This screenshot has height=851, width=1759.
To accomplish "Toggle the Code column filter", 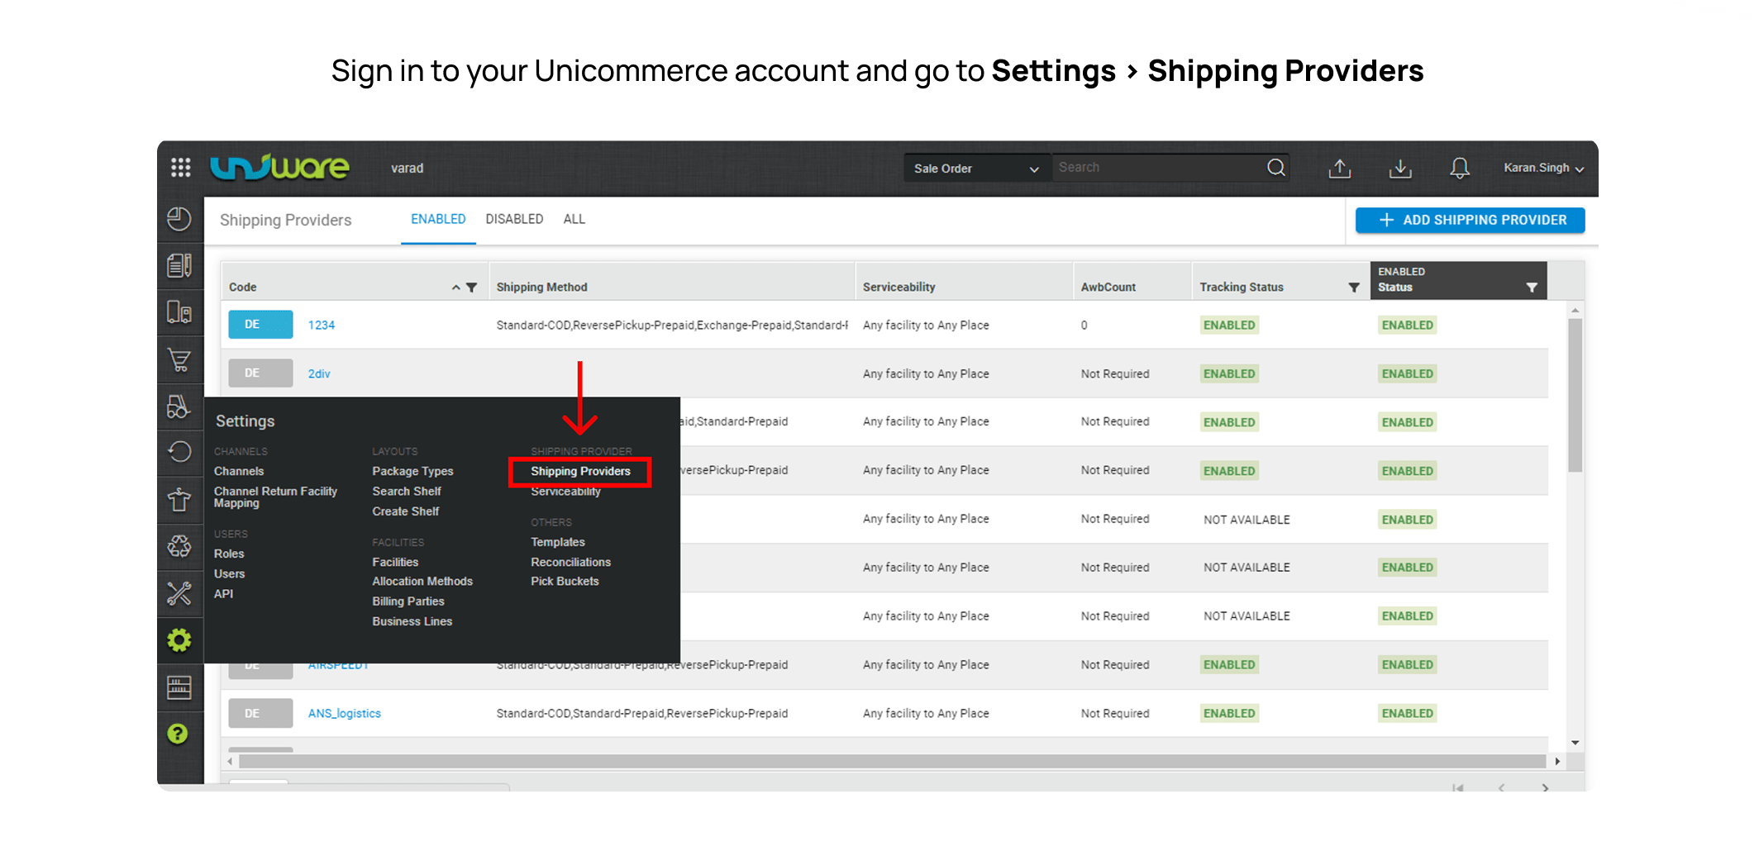I will (x=472, y=288).
